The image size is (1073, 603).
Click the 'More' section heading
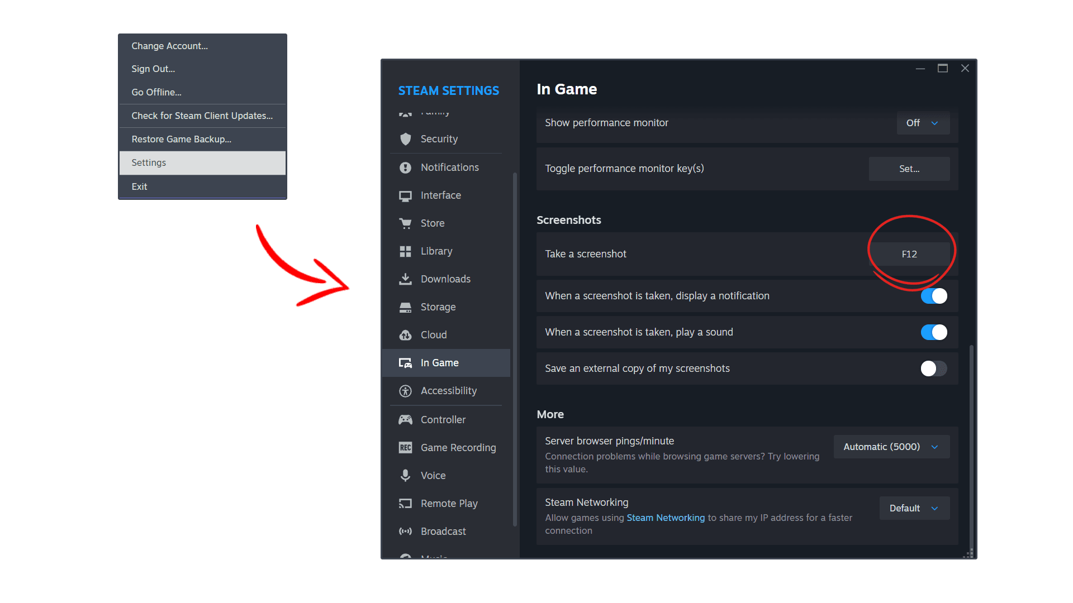[x=550, y=414]
